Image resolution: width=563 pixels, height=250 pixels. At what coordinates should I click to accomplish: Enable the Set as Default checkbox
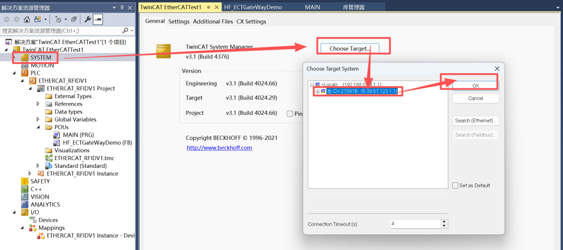455,186
